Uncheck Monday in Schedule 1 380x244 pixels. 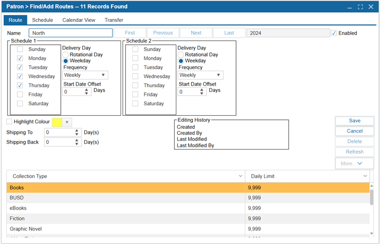pos(20,58)
